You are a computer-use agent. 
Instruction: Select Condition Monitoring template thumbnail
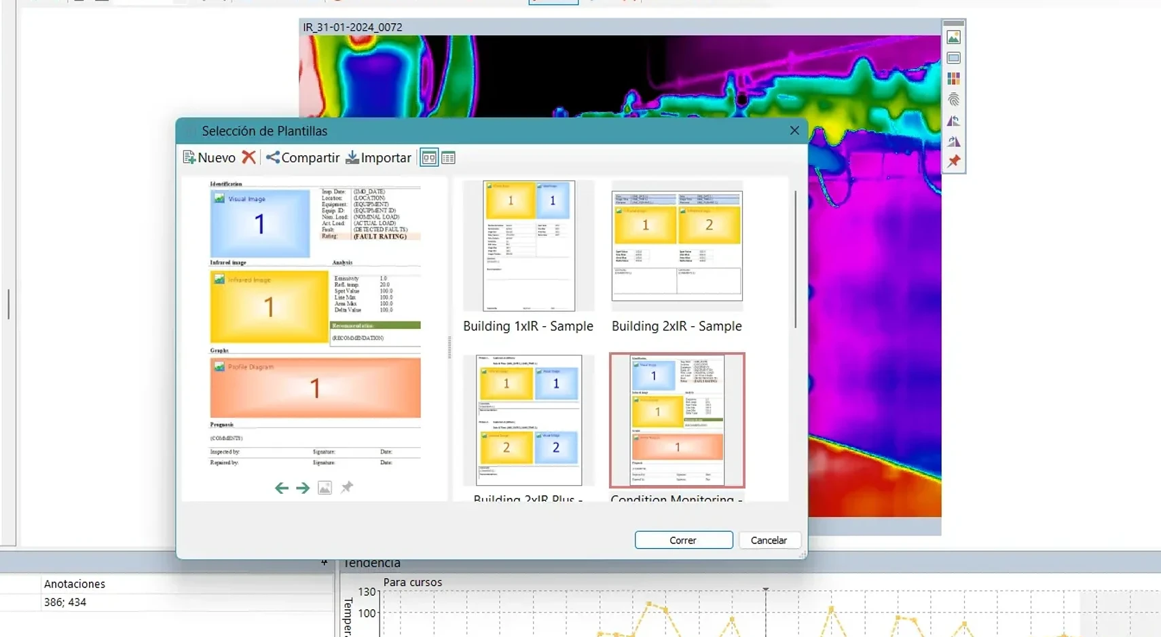[677, 420]
